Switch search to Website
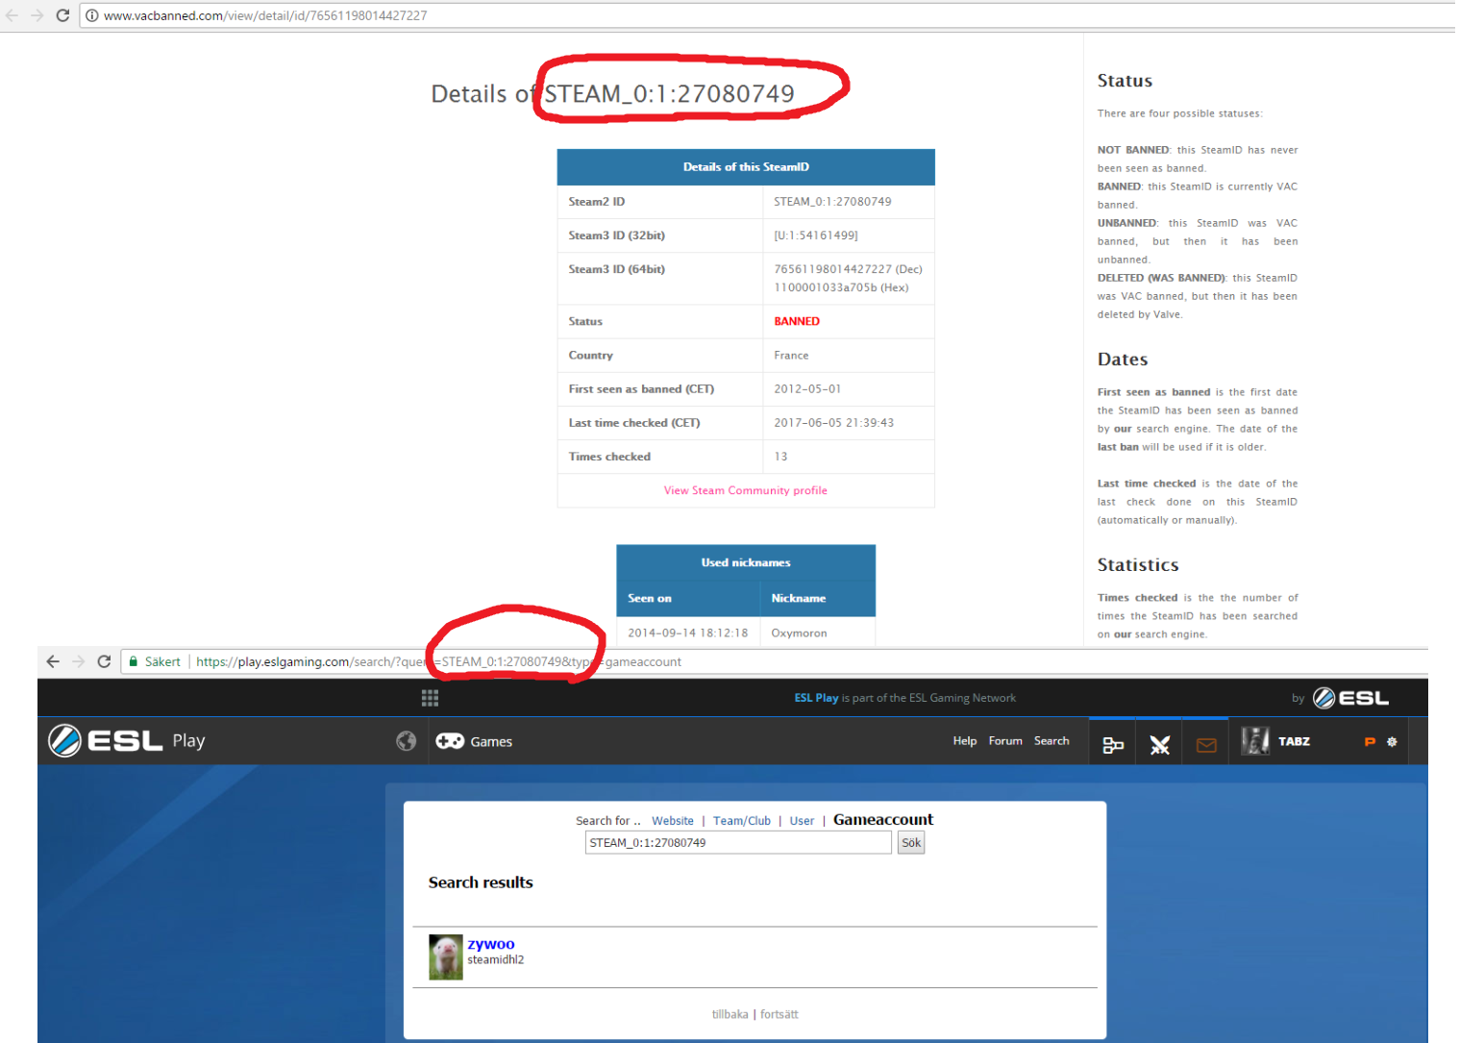The width and height of the screenshot is (1484, 1043). [x=673, y=821]
